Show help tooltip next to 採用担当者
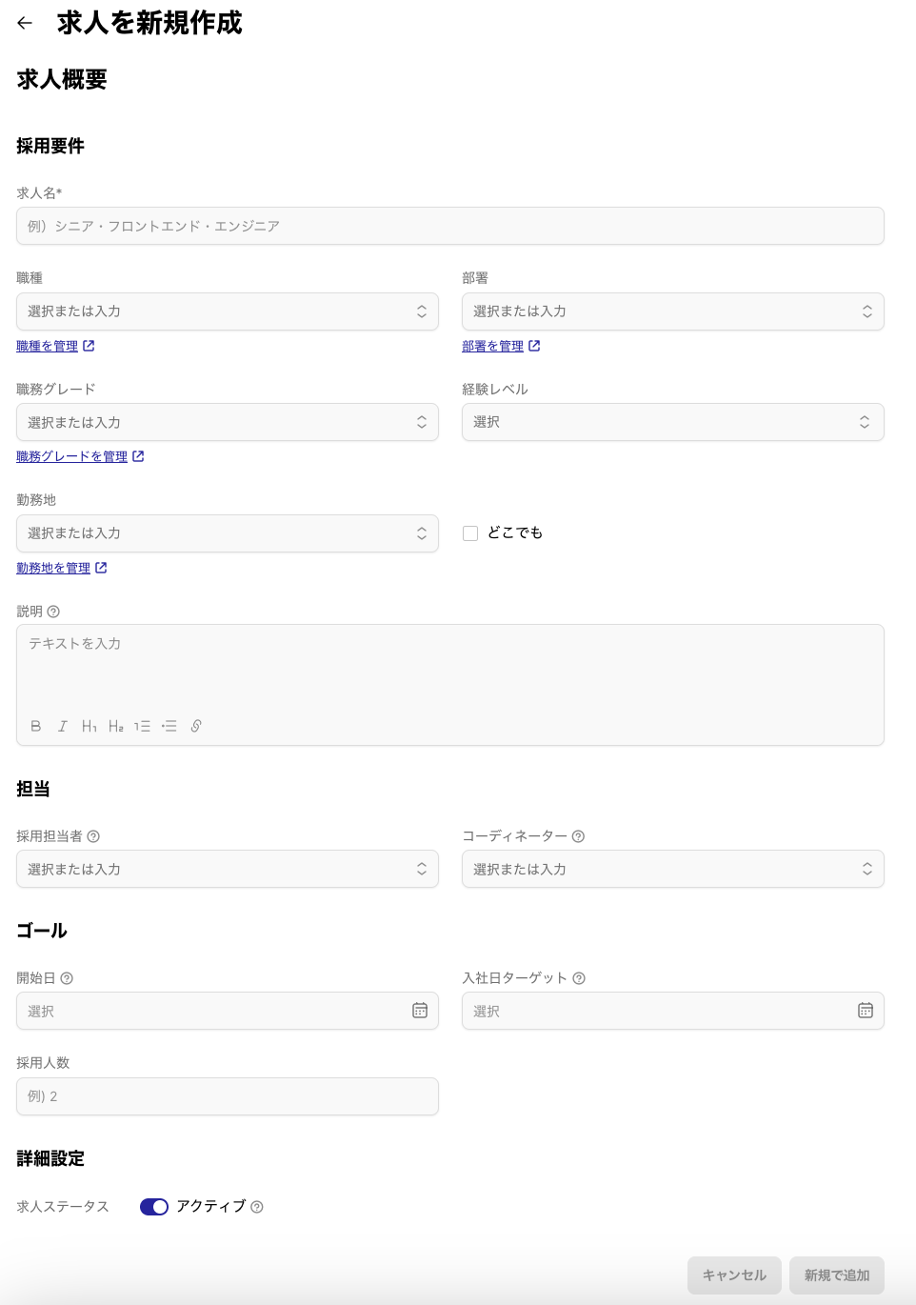 (93, 836)
